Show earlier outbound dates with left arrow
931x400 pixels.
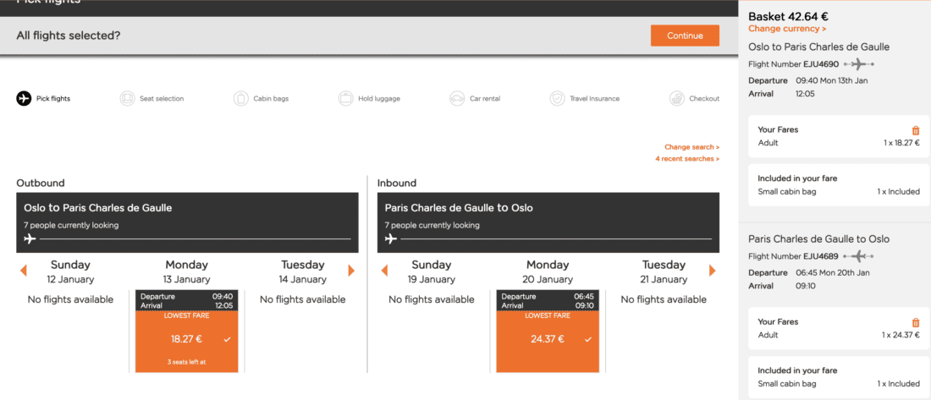point(24,271)
